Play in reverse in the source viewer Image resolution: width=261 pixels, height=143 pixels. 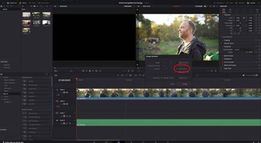point(86,71)
